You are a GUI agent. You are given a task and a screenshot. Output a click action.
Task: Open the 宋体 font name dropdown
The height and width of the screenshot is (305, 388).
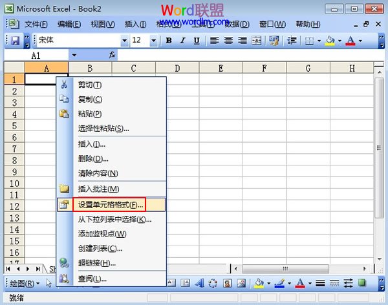(x=124, y=40)
